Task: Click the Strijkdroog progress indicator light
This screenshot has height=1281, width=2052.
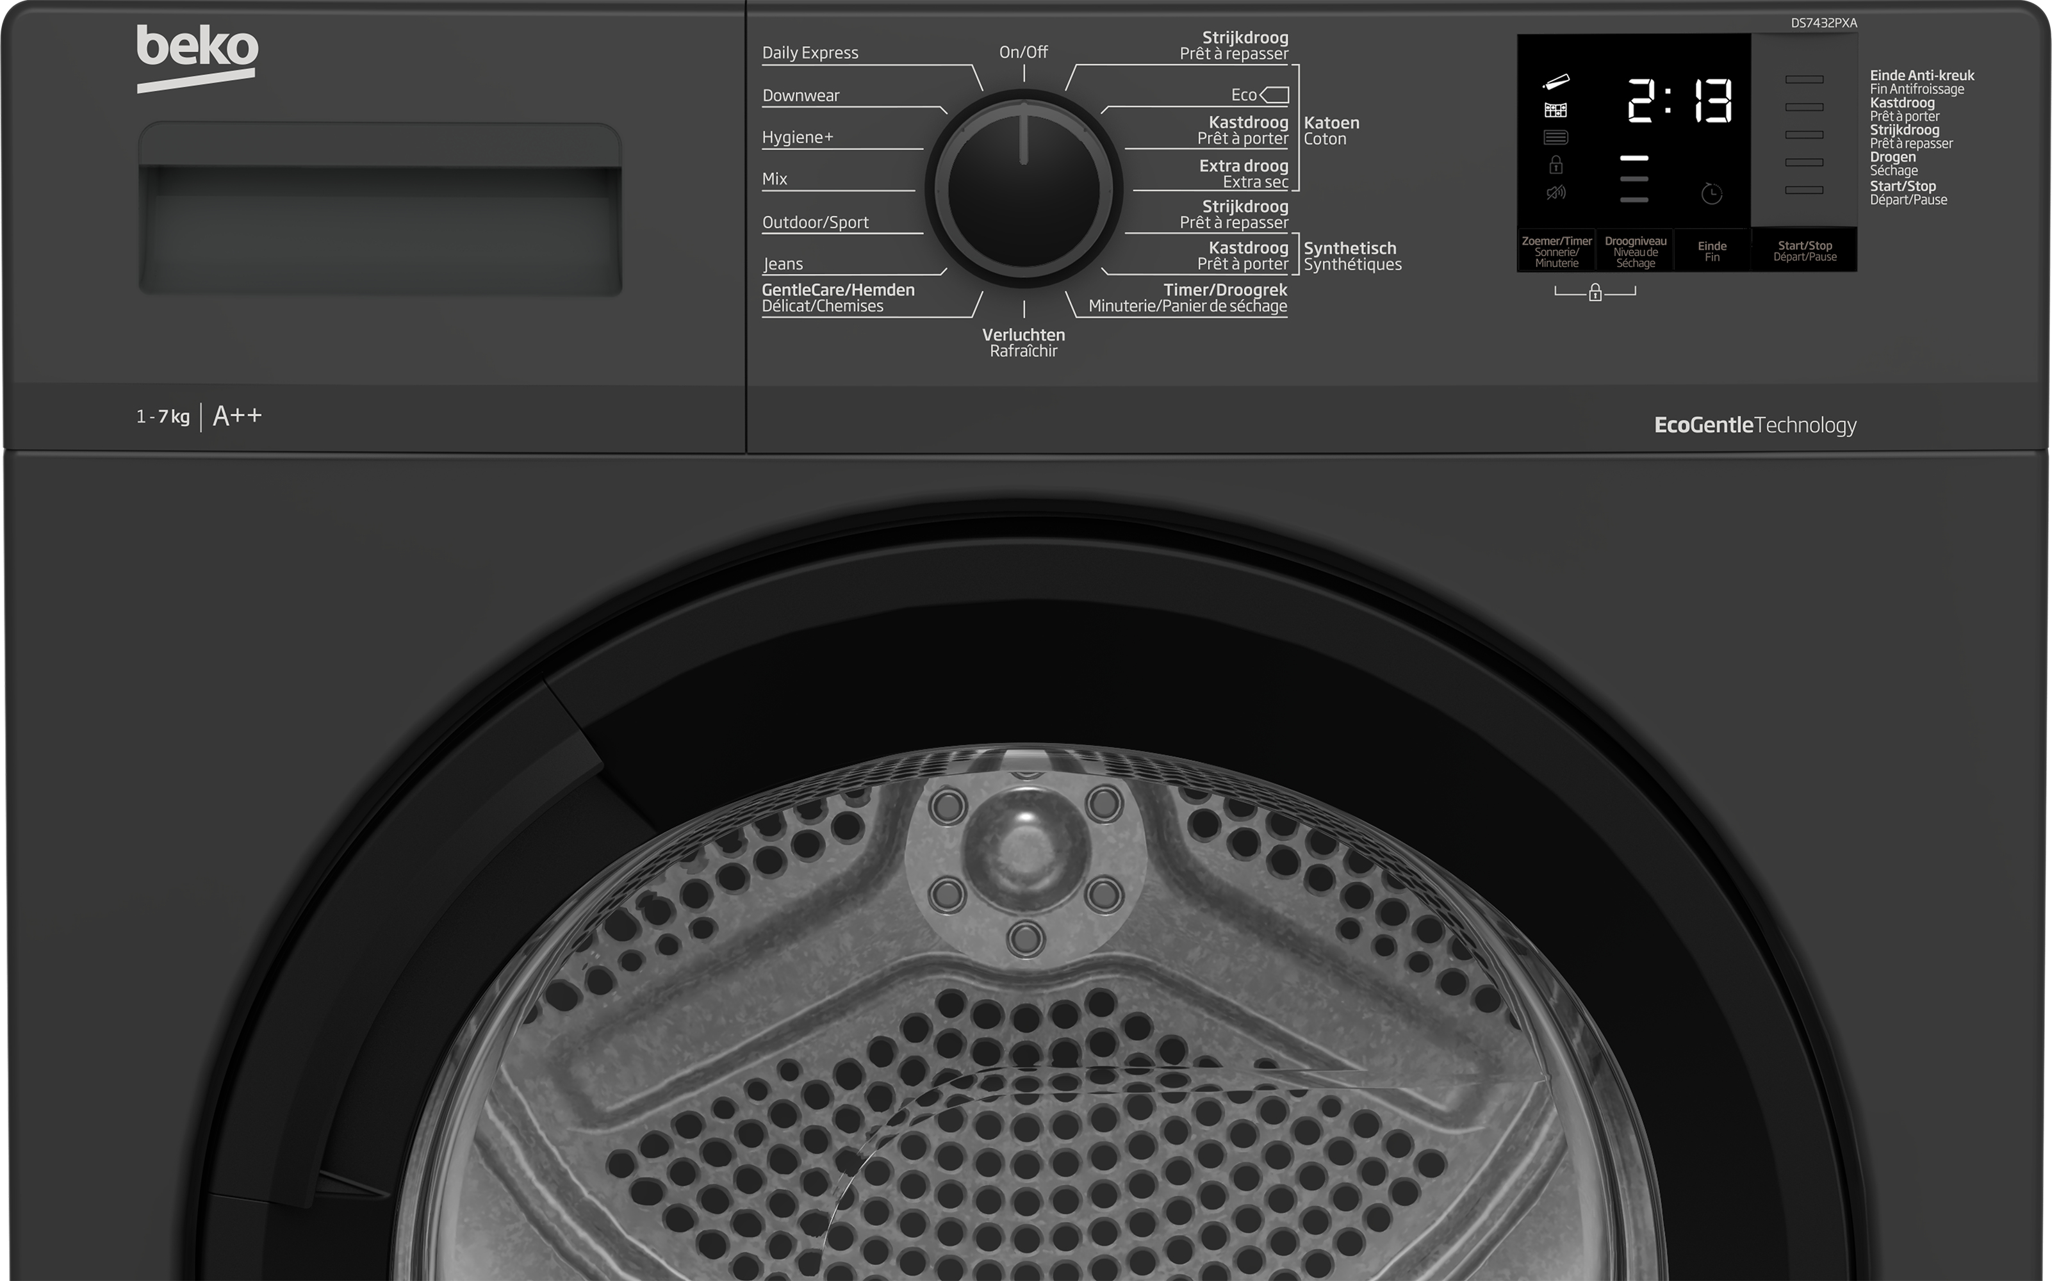Action: 1804,135
